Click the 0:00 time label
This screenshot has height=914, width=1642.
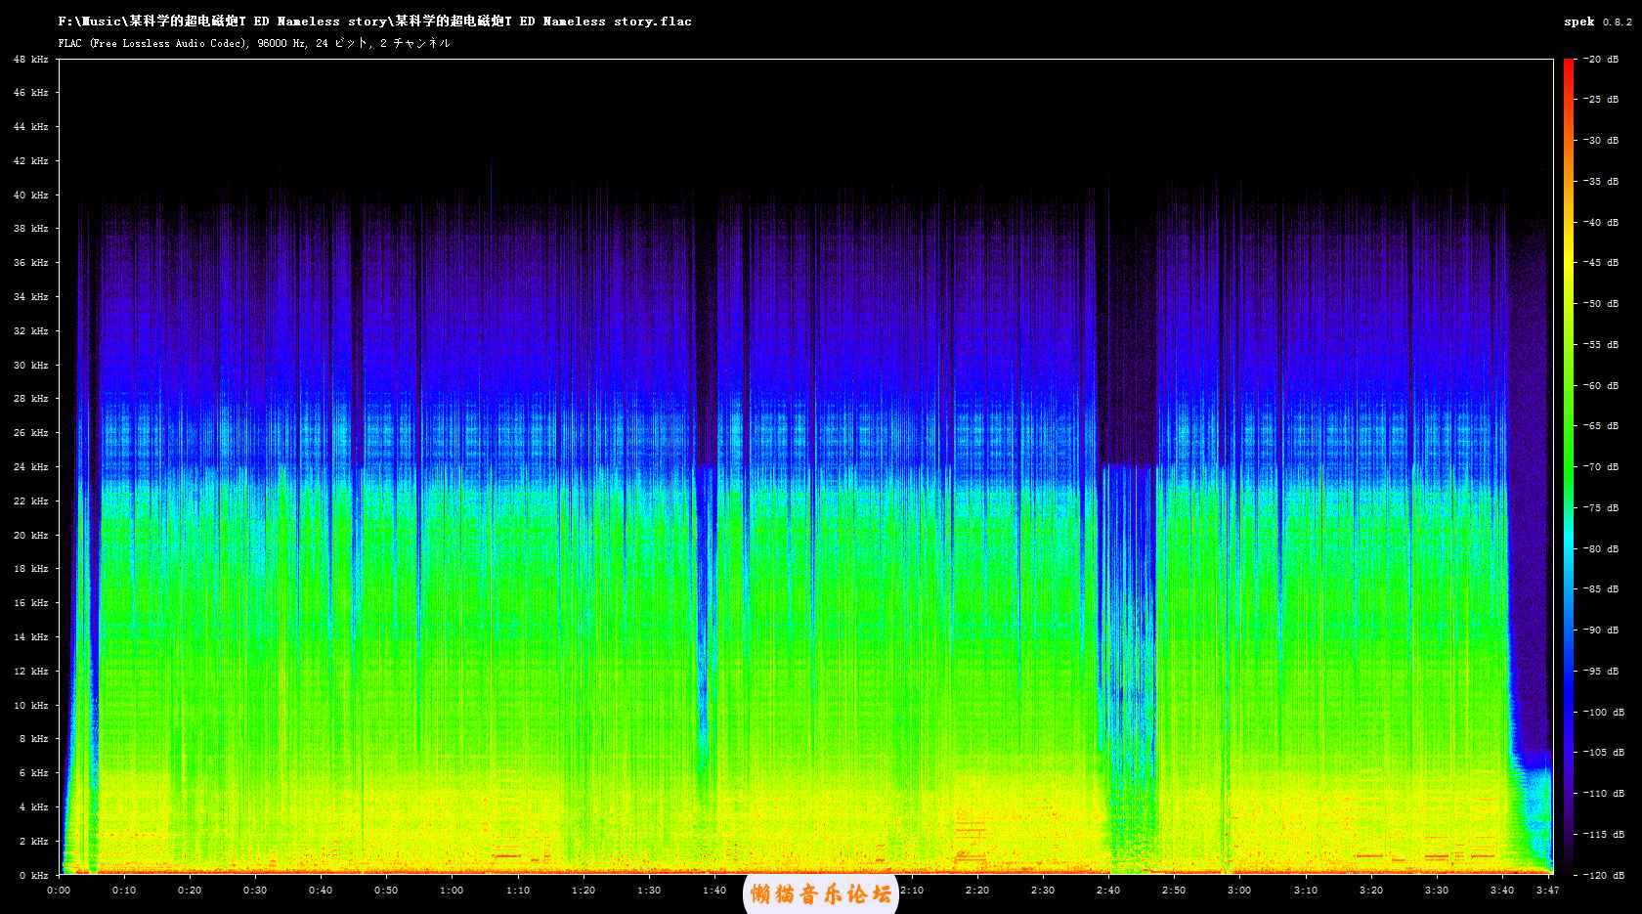(x=59, y=890)
